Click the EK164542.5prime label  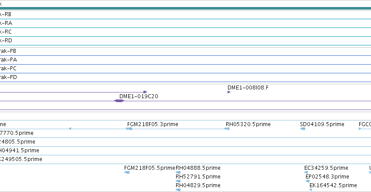333,185
